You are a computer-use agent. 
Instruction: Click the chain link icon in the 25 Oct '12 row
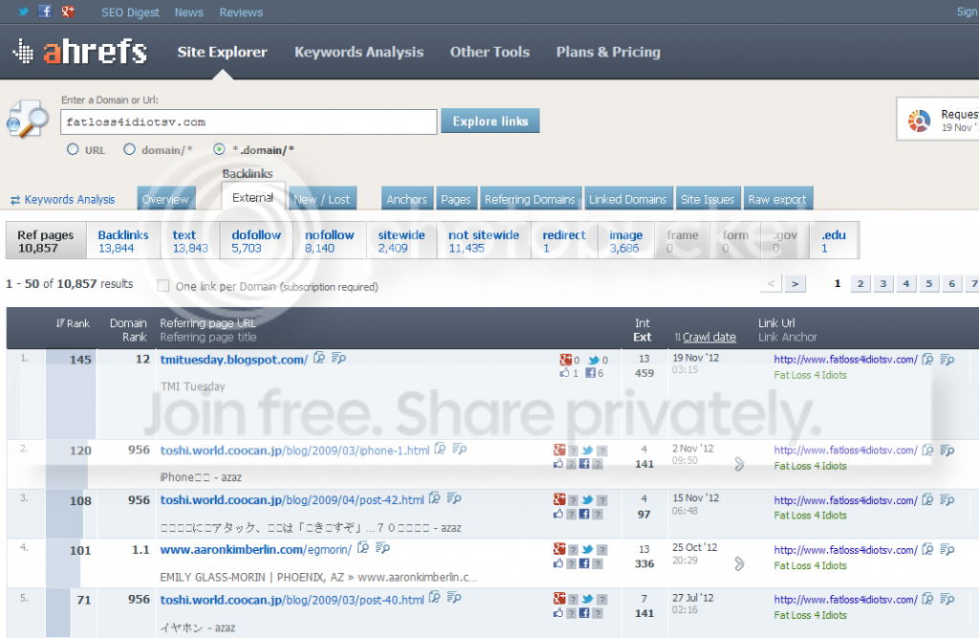click(x=739, y=563)
